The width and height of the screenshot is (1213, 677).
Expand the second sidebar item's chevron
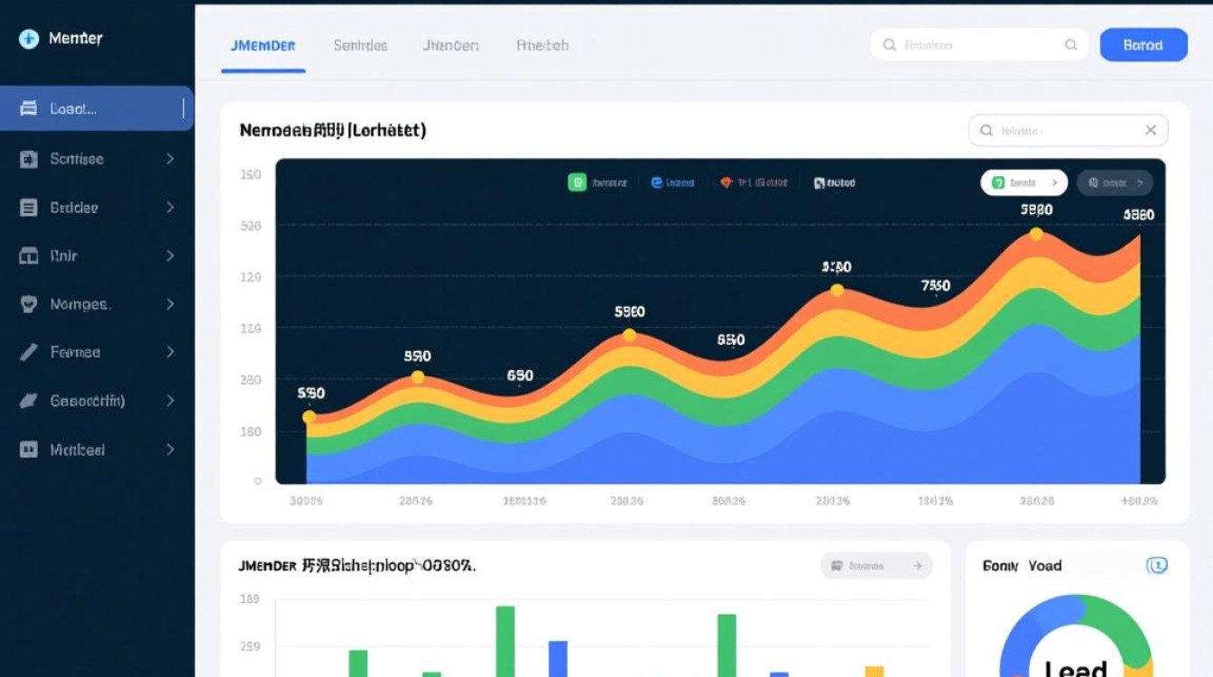(170, 159)
